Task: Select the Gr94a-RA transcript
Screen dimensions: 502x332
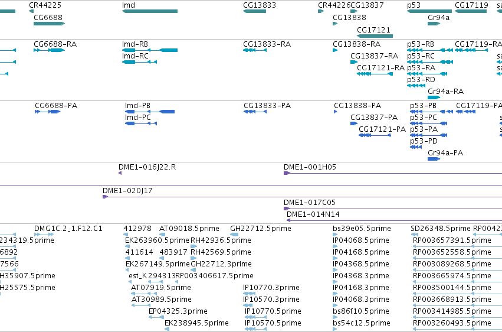Action: coord(434,97)
